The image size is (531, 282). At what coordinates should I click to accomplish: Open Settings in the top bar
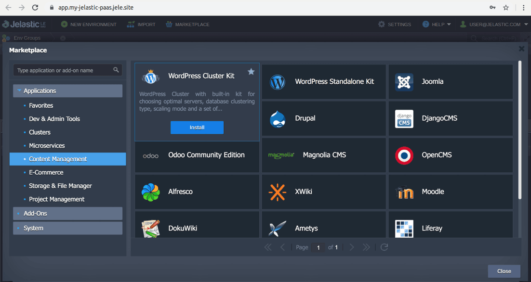click(395, 25)
